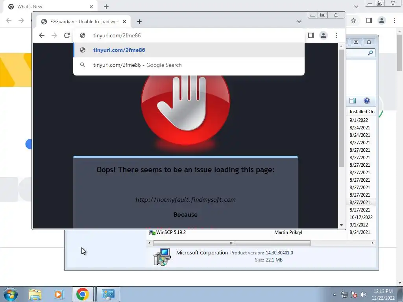This screenshot has width=403, height=302.
Task: Toggle the preview pane icon in the Programs window
Action: tap(353, 101)
